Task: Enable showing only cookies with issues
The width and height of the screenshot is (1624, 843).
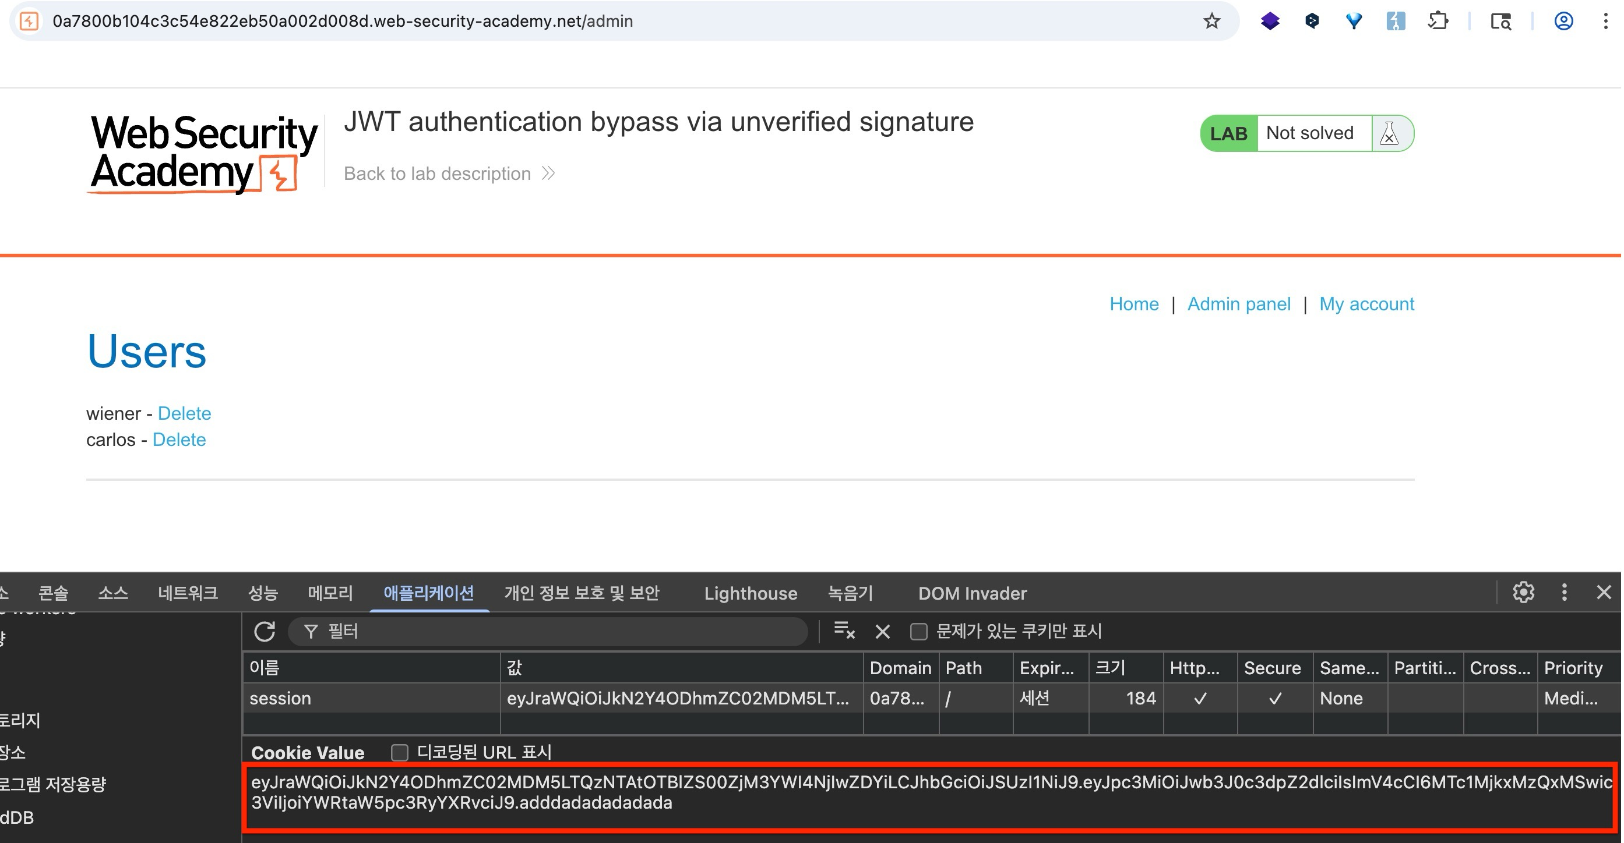Action: 918,631
